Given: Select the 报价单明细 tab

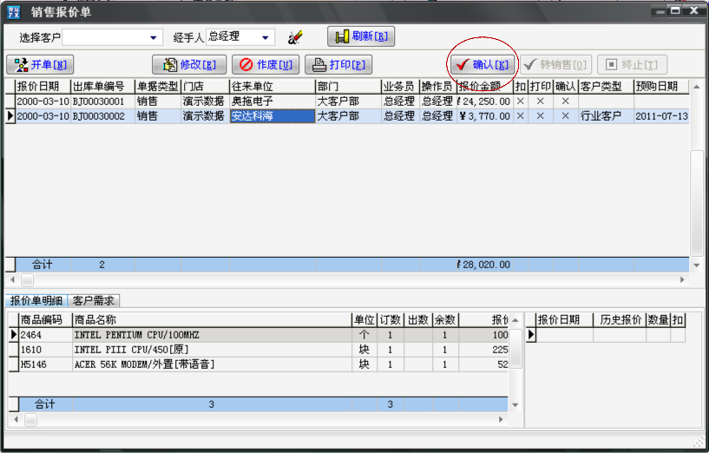Looking at the screenshot, I should click(x=36, y=300).
